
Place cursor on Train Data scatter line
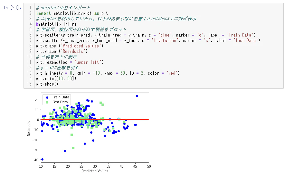click(x=146, y=35)
